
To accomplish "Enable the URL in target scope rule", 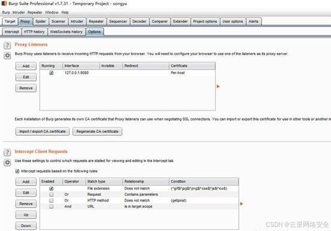I will click(51, 206).
